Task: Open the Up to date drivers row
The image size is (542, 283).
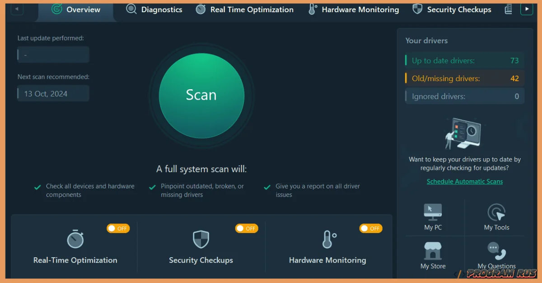Action: point(464,61)
